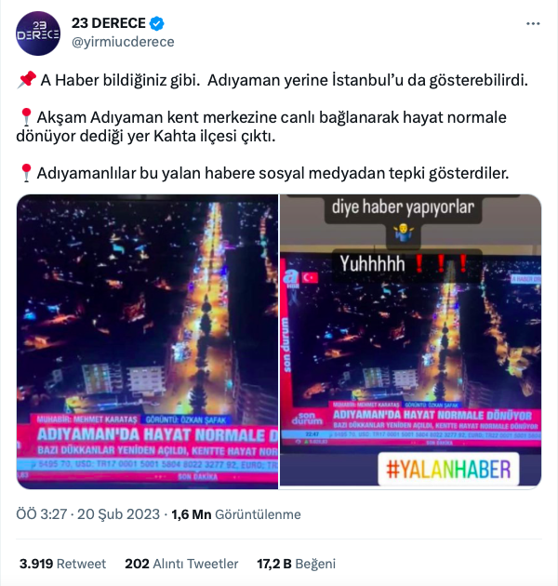This screenshot has width=558, height=586.
Task: Click the tweet timestamp ÖÖ 3:27
Action: [41, 514]
